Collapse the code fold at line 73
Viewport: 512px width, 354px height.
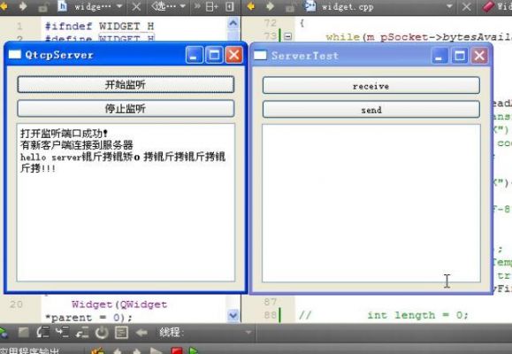(287, 36)
